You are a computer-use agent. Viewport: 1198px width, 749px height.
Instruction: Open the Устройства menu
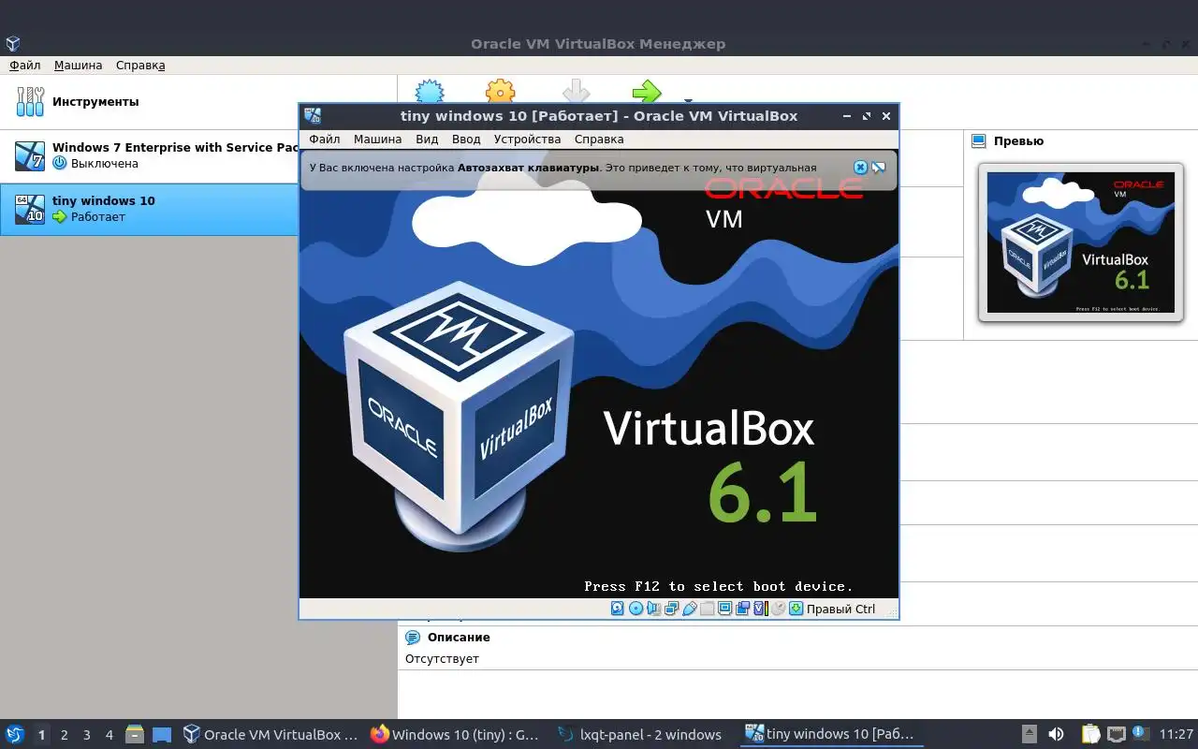coord(527,139)
